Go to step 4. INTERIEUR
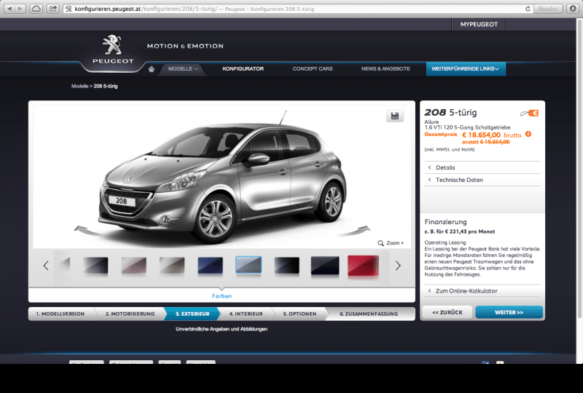The height and width of the screenshot is (393, 583). 246,314
